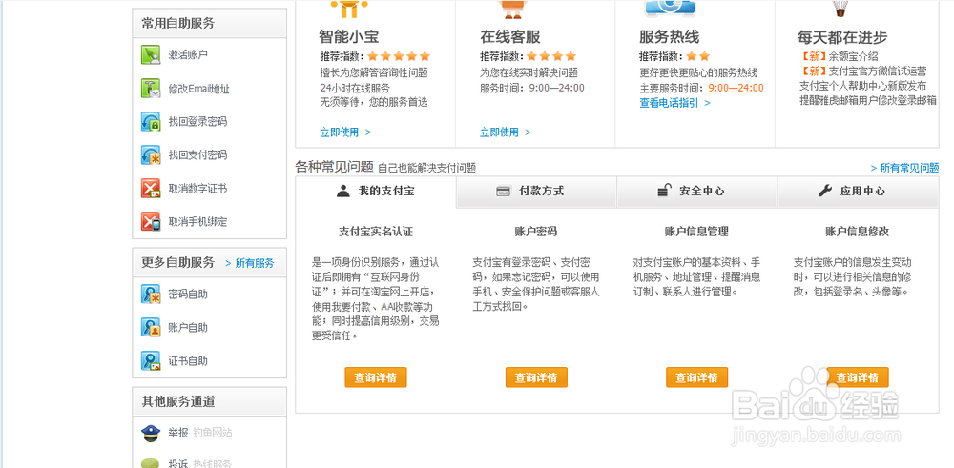The height and width of the screenshot is (468, 954).
Task: Open 支付宝官方微信试运营 news link
Action: [x=878, y=71]
